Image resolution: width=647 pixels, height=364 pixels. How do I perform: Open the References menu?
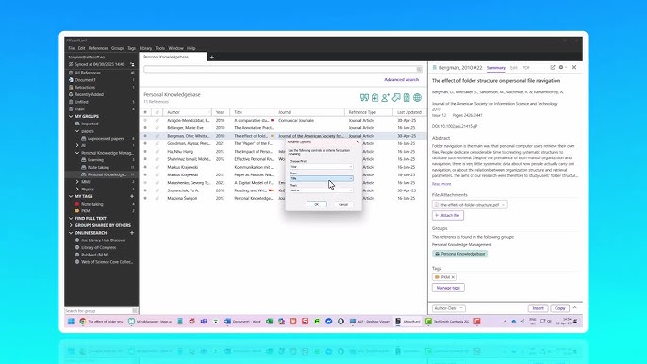point(98,48)
